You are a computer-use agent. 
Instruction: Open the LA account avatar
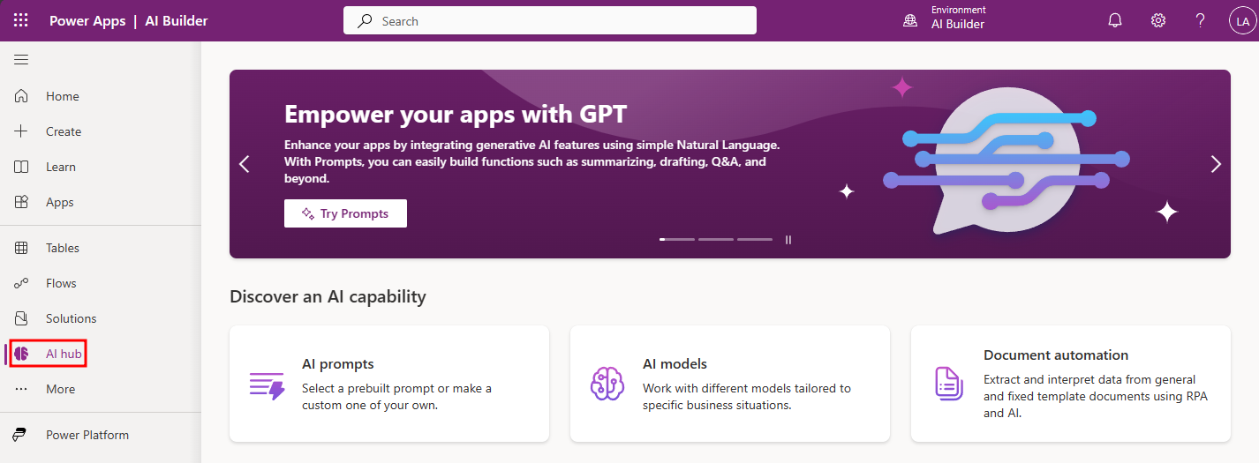pos(1241,20)
